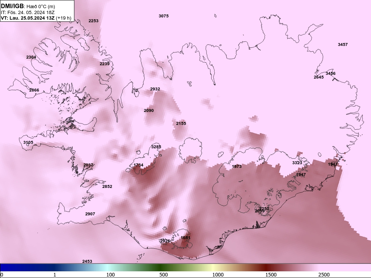Click the 2907 height value
This screenshot has height=278, width=371.
90,214
